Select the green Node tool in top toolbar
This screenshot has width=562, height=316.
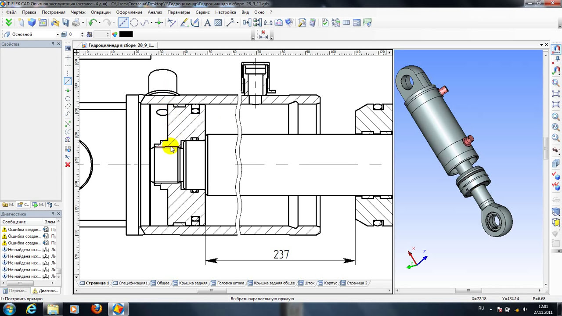point(159,22)
